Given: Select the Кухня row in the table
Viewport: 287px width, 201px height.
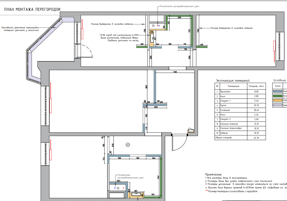Looking at the screenshot, I should click(240, 105).
